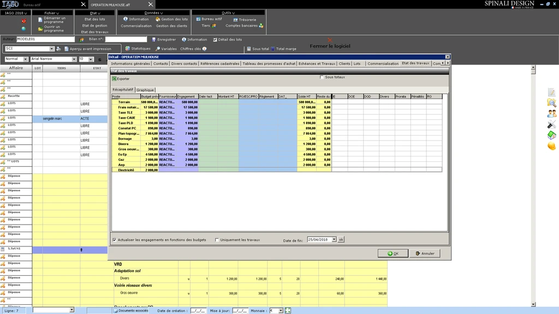Open the Echéances et Travaux tab
Image resolution: width=559 pixels, height=314 pixels.
(317, 64)
